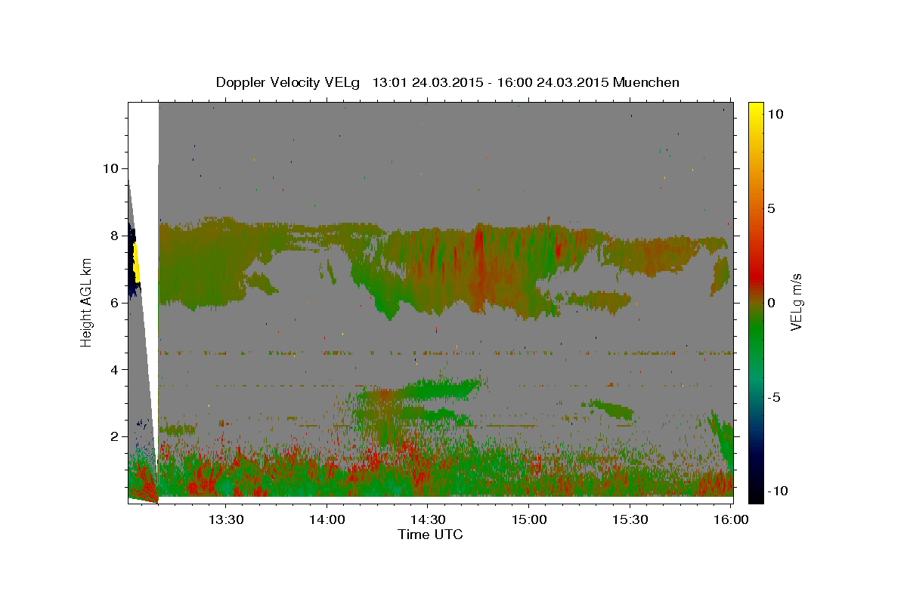
Task: Click the colorbar label 0
Action: coord(771,303)
